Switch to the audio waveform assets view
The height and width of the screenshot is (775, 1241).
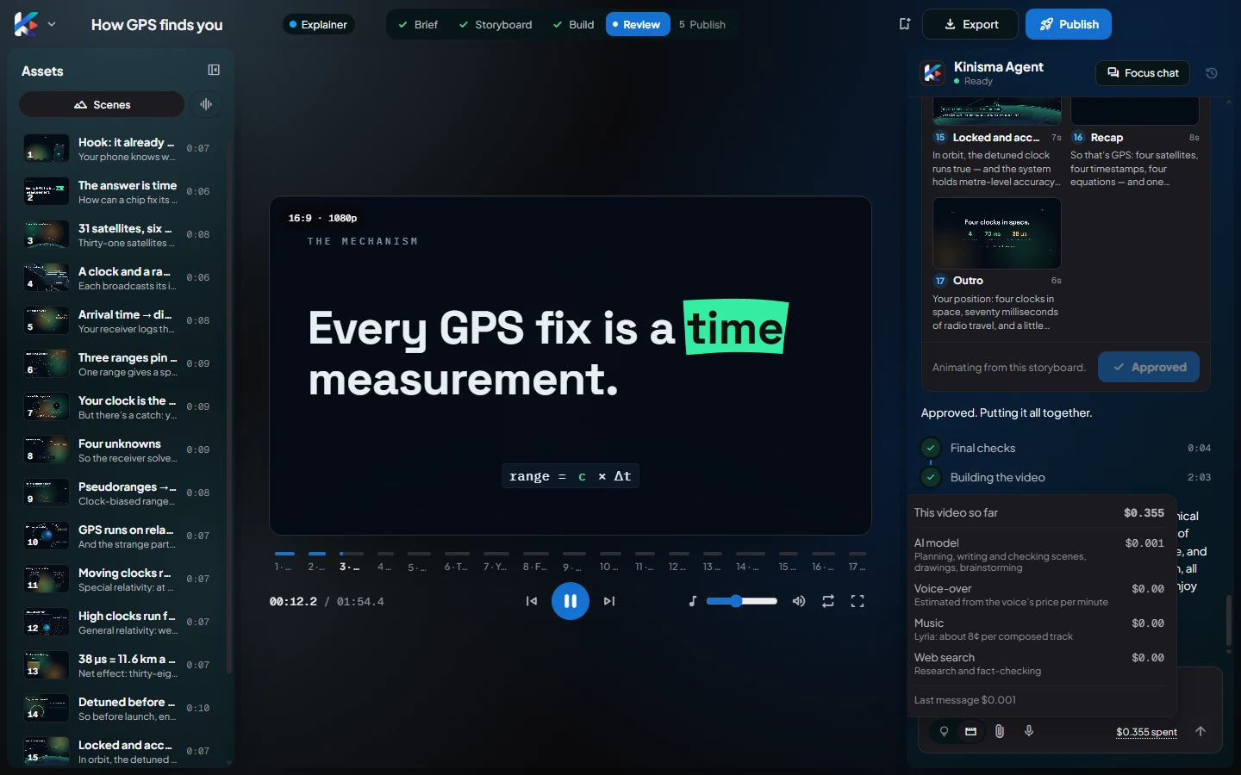[x=206, y=104]
